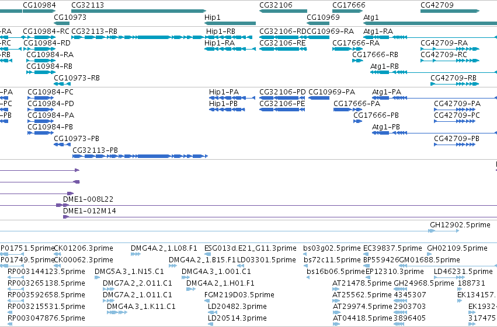Select the CG32113-PB protein label
The width and height of the screenshot is (497, 327).
pos(95,150)
